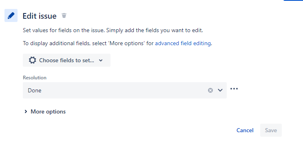
Task: Clear the Resolution value with the x icon
Action: click(x=210, y=90)
